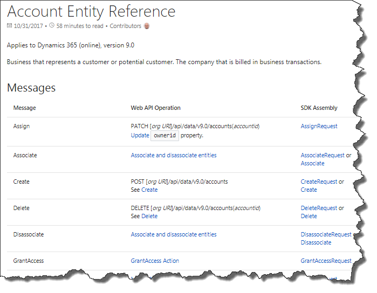Open Associate and disassociate entities in Associate row
Image resolution: width=377 pixels, height=293 pixels.
pyautogui.click(x=173, y=155)
